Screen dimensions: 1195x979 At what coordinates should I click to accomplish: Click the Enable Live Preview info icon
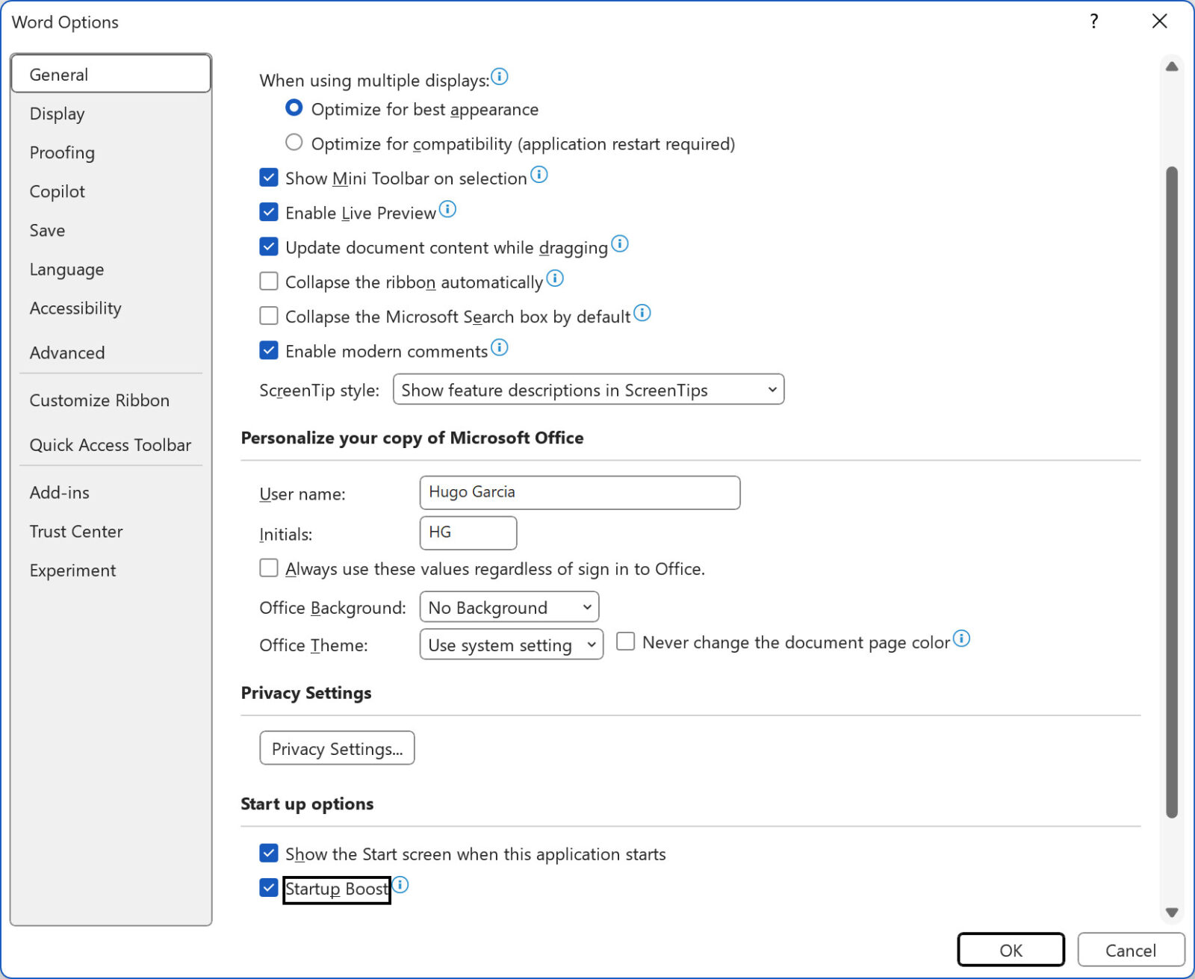pyautogui.click(x=448, y=210)
